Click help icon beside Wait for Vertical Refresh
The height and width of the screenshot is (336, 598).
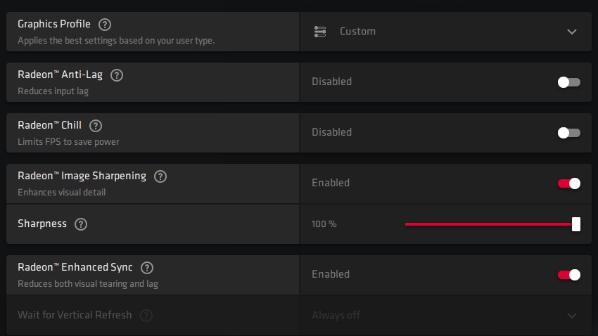point(146,316)
